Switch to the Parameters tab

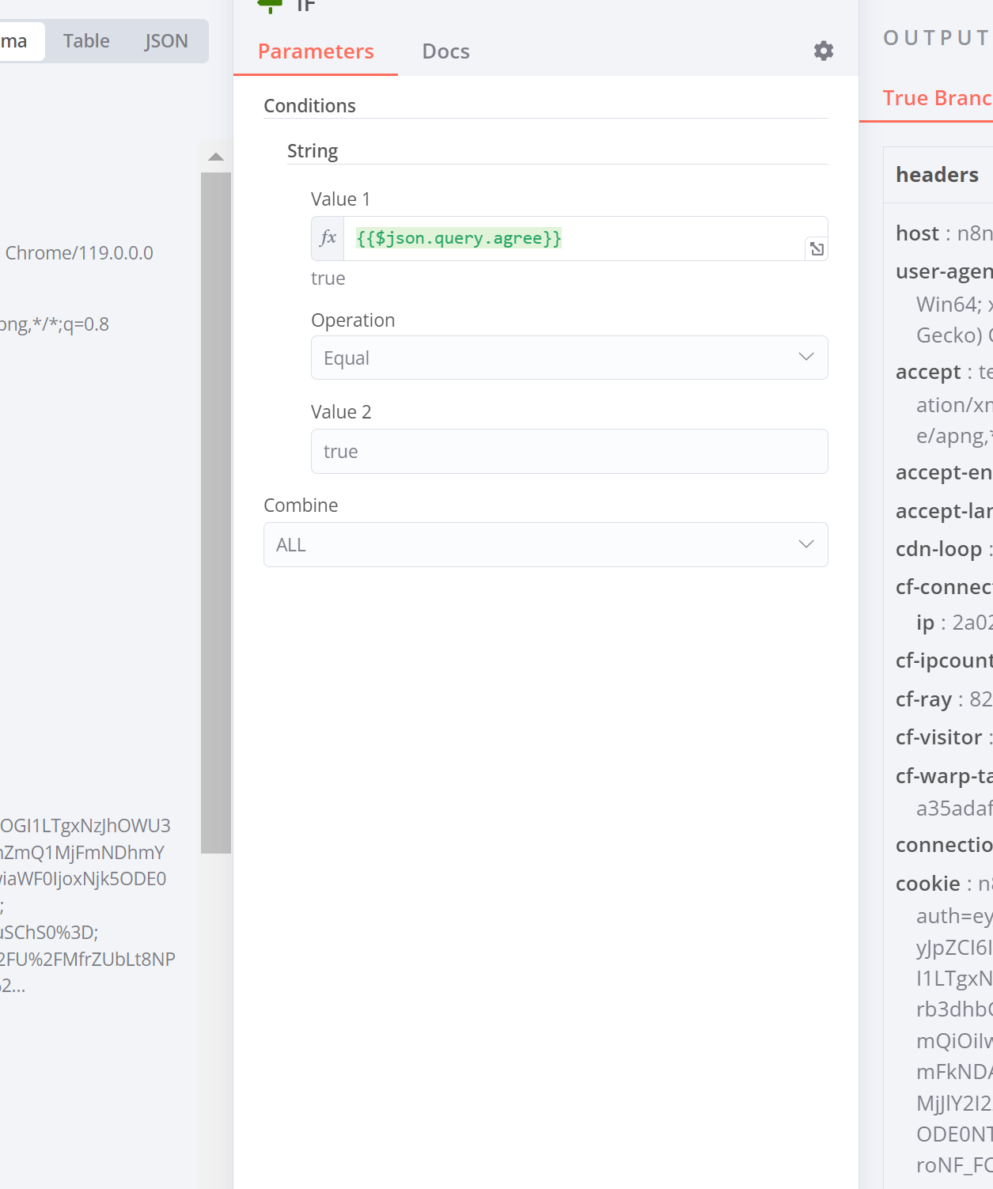tap(316, 51)
